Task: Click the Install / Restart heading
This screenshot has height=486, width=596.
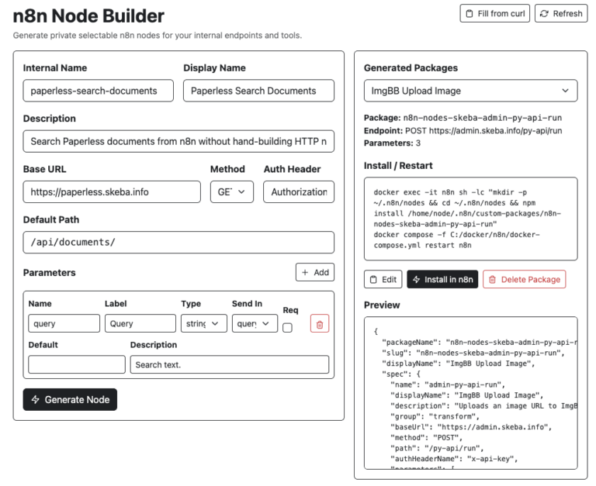Action: (398, 166)
